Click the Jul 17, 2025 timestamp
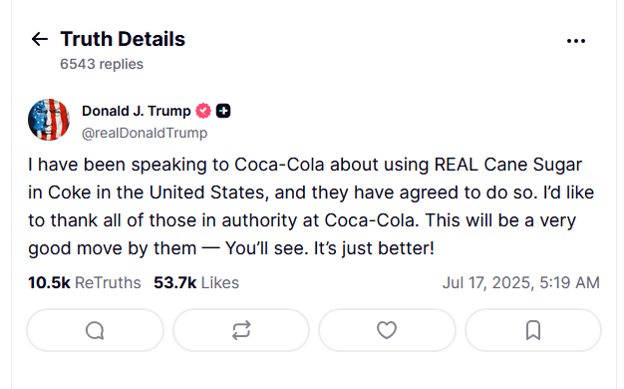This screenshot has height=389, width=624. pyautogui.click(x=521, y=282)
